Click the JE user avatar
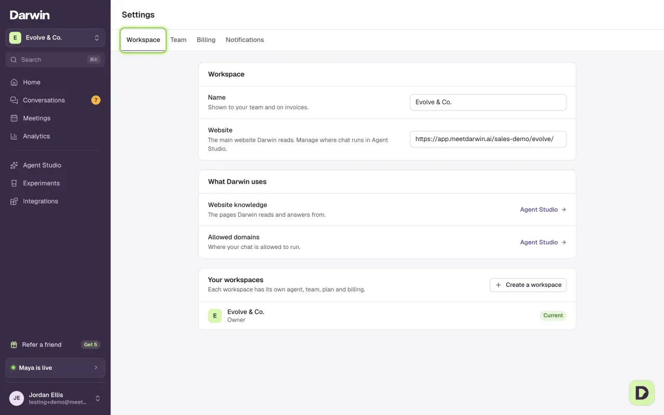This screenshot has height=415, width=664. click(x=17, y=398)
